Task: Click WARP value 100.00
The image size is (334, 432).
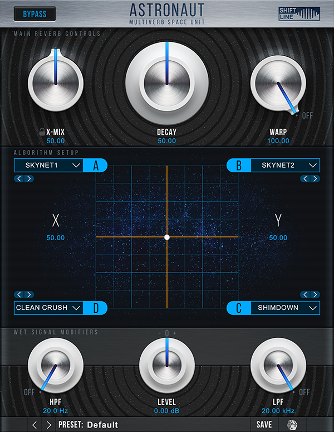Action: click(x=278, y=141)
